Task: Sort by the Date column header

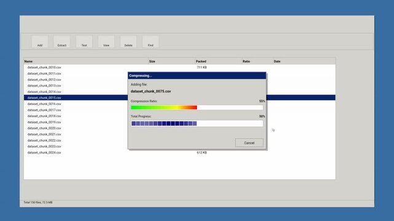Action: pos(304,61)
